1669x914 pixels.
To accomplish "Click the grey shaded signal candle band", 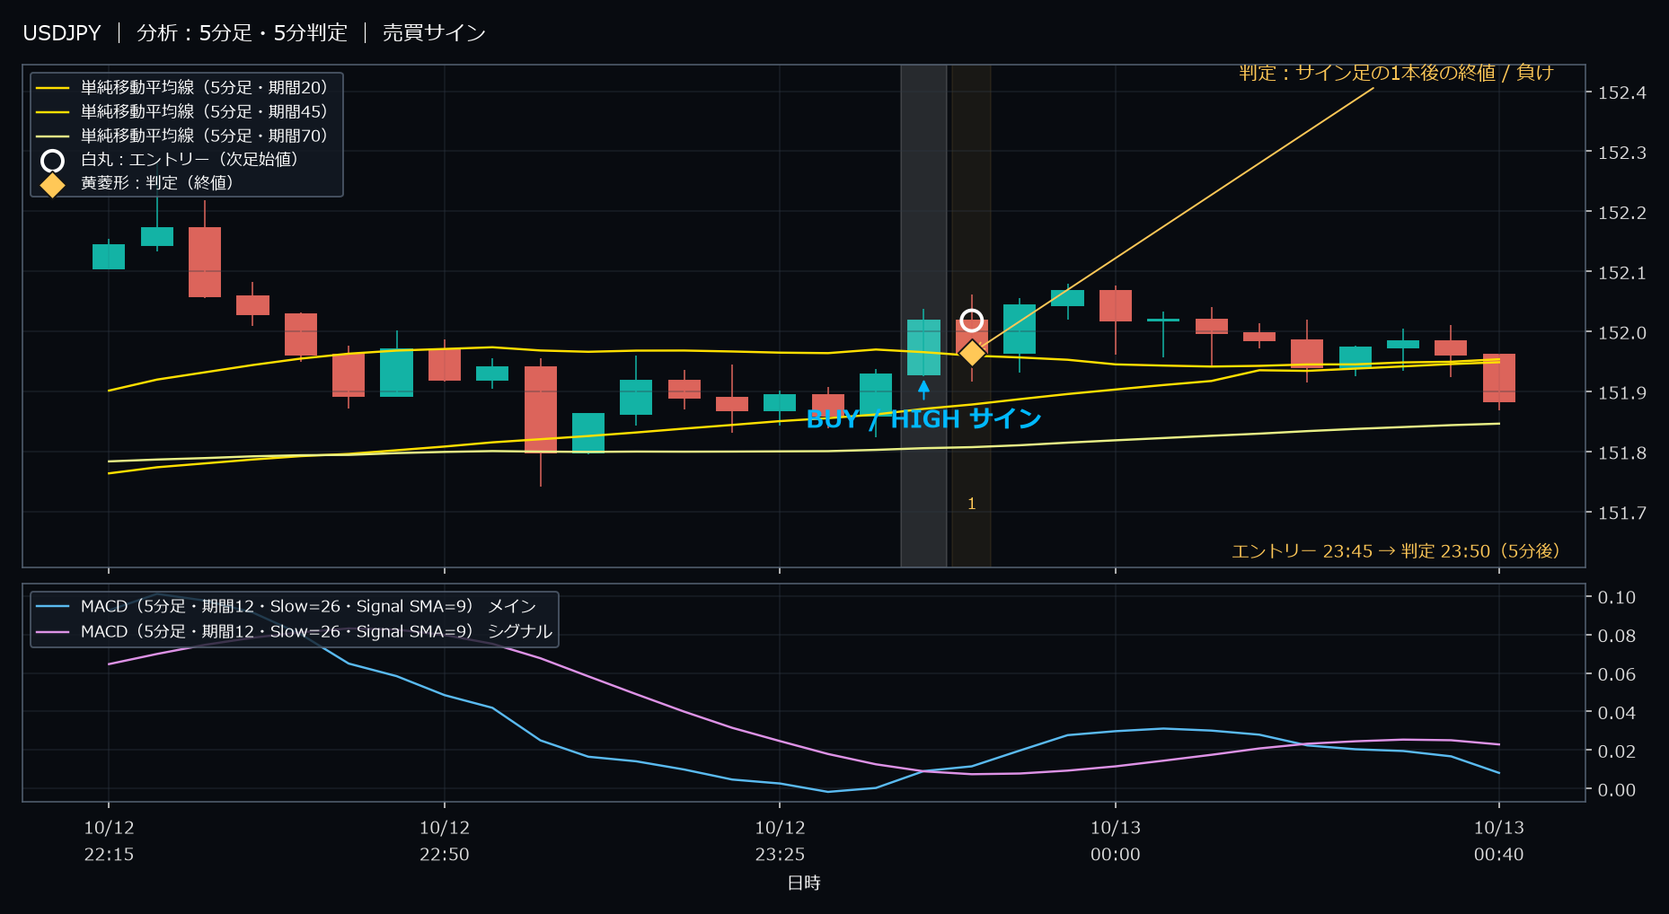I will tap(923, 316).
